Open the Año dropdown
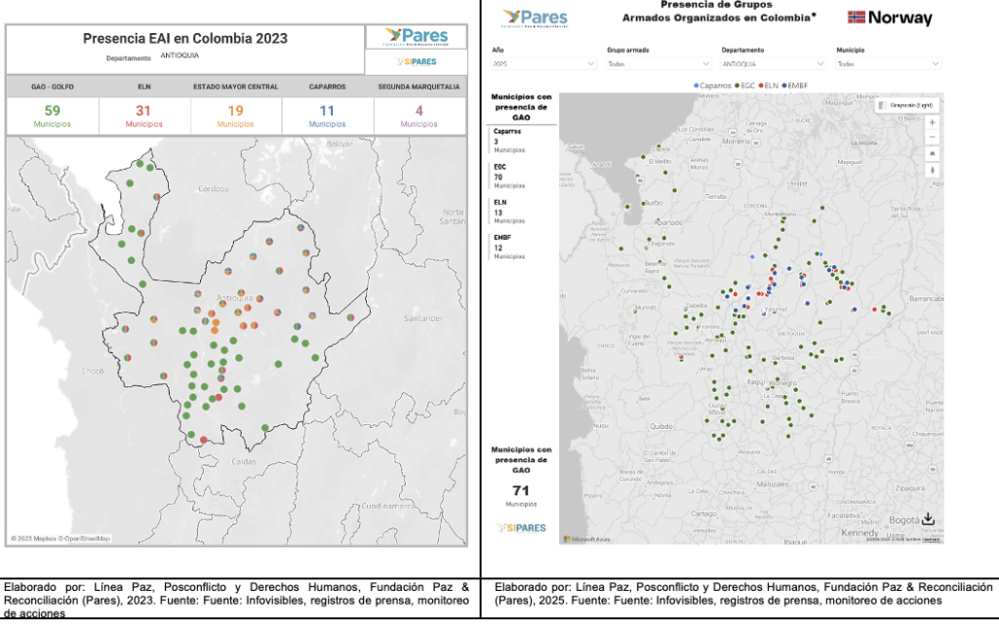 click(x=542, y=63)
